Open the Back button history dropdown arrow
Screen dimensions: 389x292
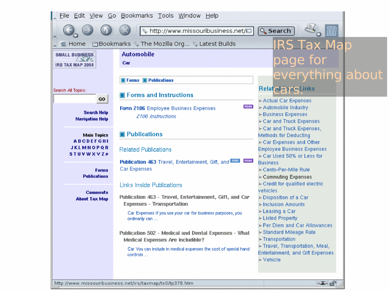(75, 35)
